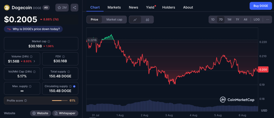
Task: Select the Market cap chart toggle
Action: 114,19
